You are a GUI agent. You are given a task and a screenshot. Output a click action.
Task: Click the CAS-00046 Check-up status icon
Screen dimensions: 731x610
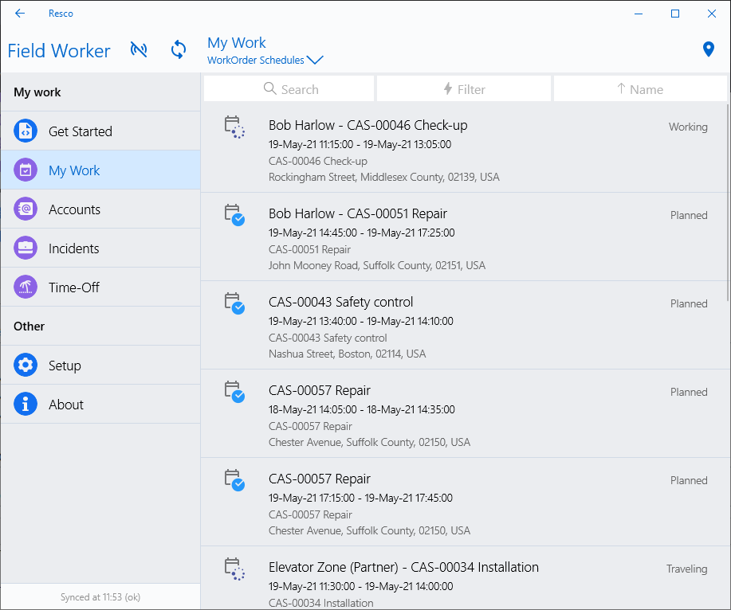234,127
